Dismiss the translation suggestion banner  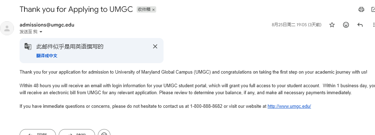pos(155,46)
